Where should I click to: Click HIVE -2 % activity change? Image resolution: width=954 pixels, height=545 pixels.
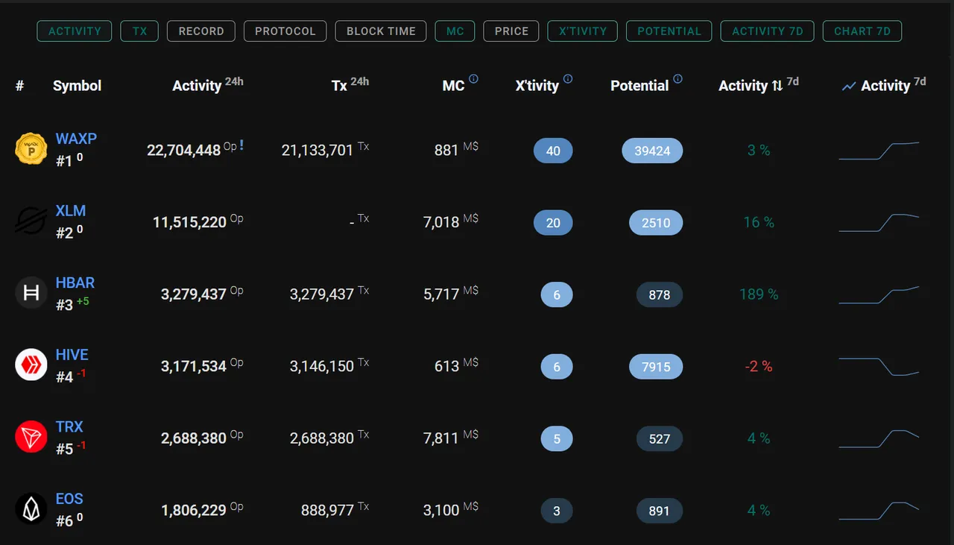[x=759, y=367]
